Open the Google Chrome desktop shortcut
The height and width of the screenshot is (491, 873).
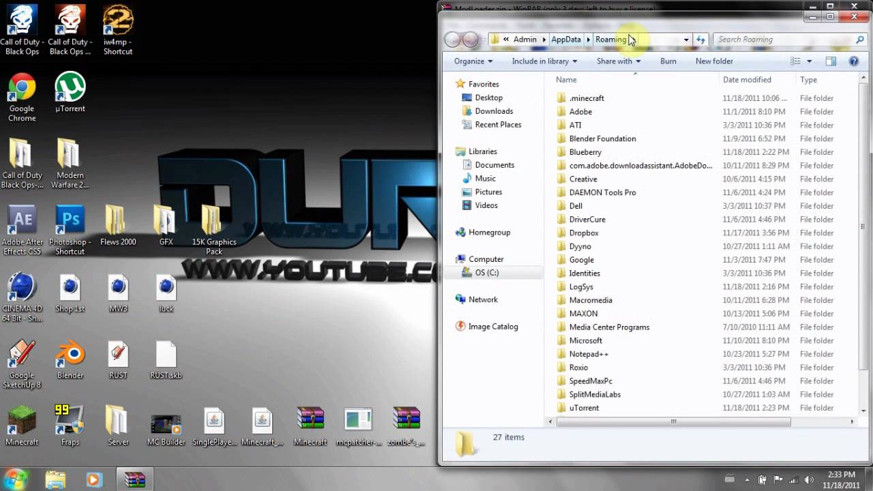(x=22, y=98)
